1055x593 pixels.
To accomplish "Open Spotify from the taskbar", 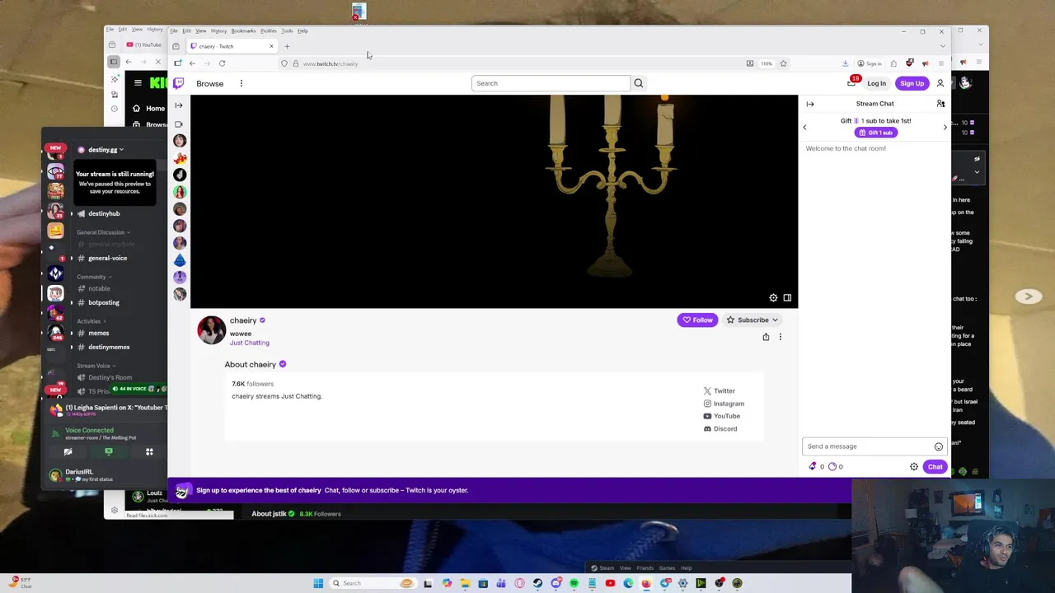I will click(574, 583).
